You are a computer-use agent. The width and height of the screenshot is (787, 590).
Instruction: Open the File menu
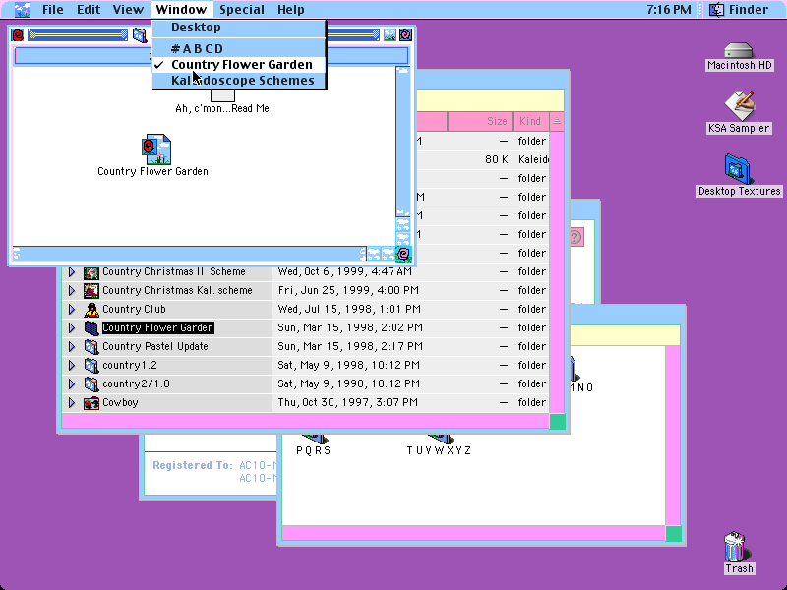53,9
